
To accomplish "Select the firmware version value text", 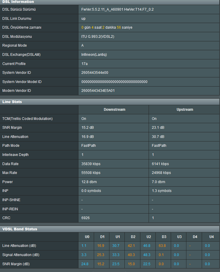I will [x=117, y=9].
